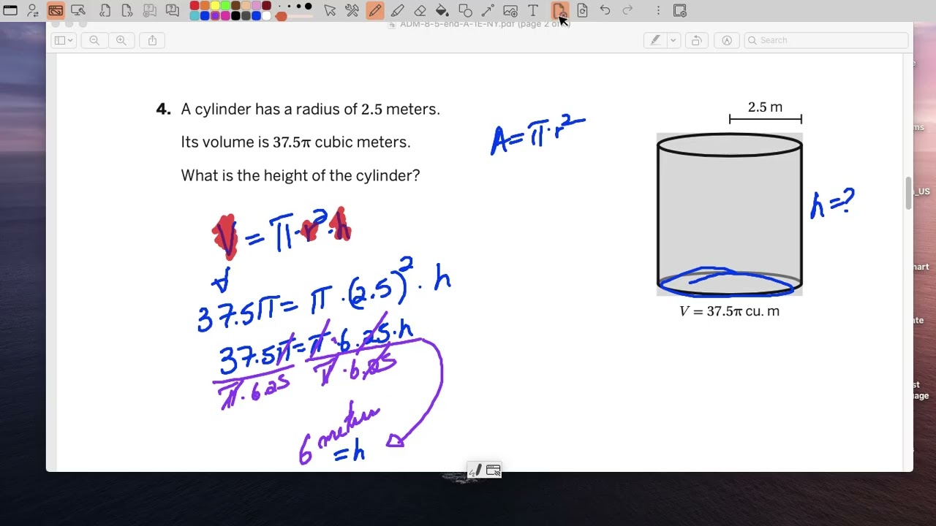Click the bottom floating pen toolbar icon
The width and height of the screenshot is (936, 526).
click(x=475, y=470)
